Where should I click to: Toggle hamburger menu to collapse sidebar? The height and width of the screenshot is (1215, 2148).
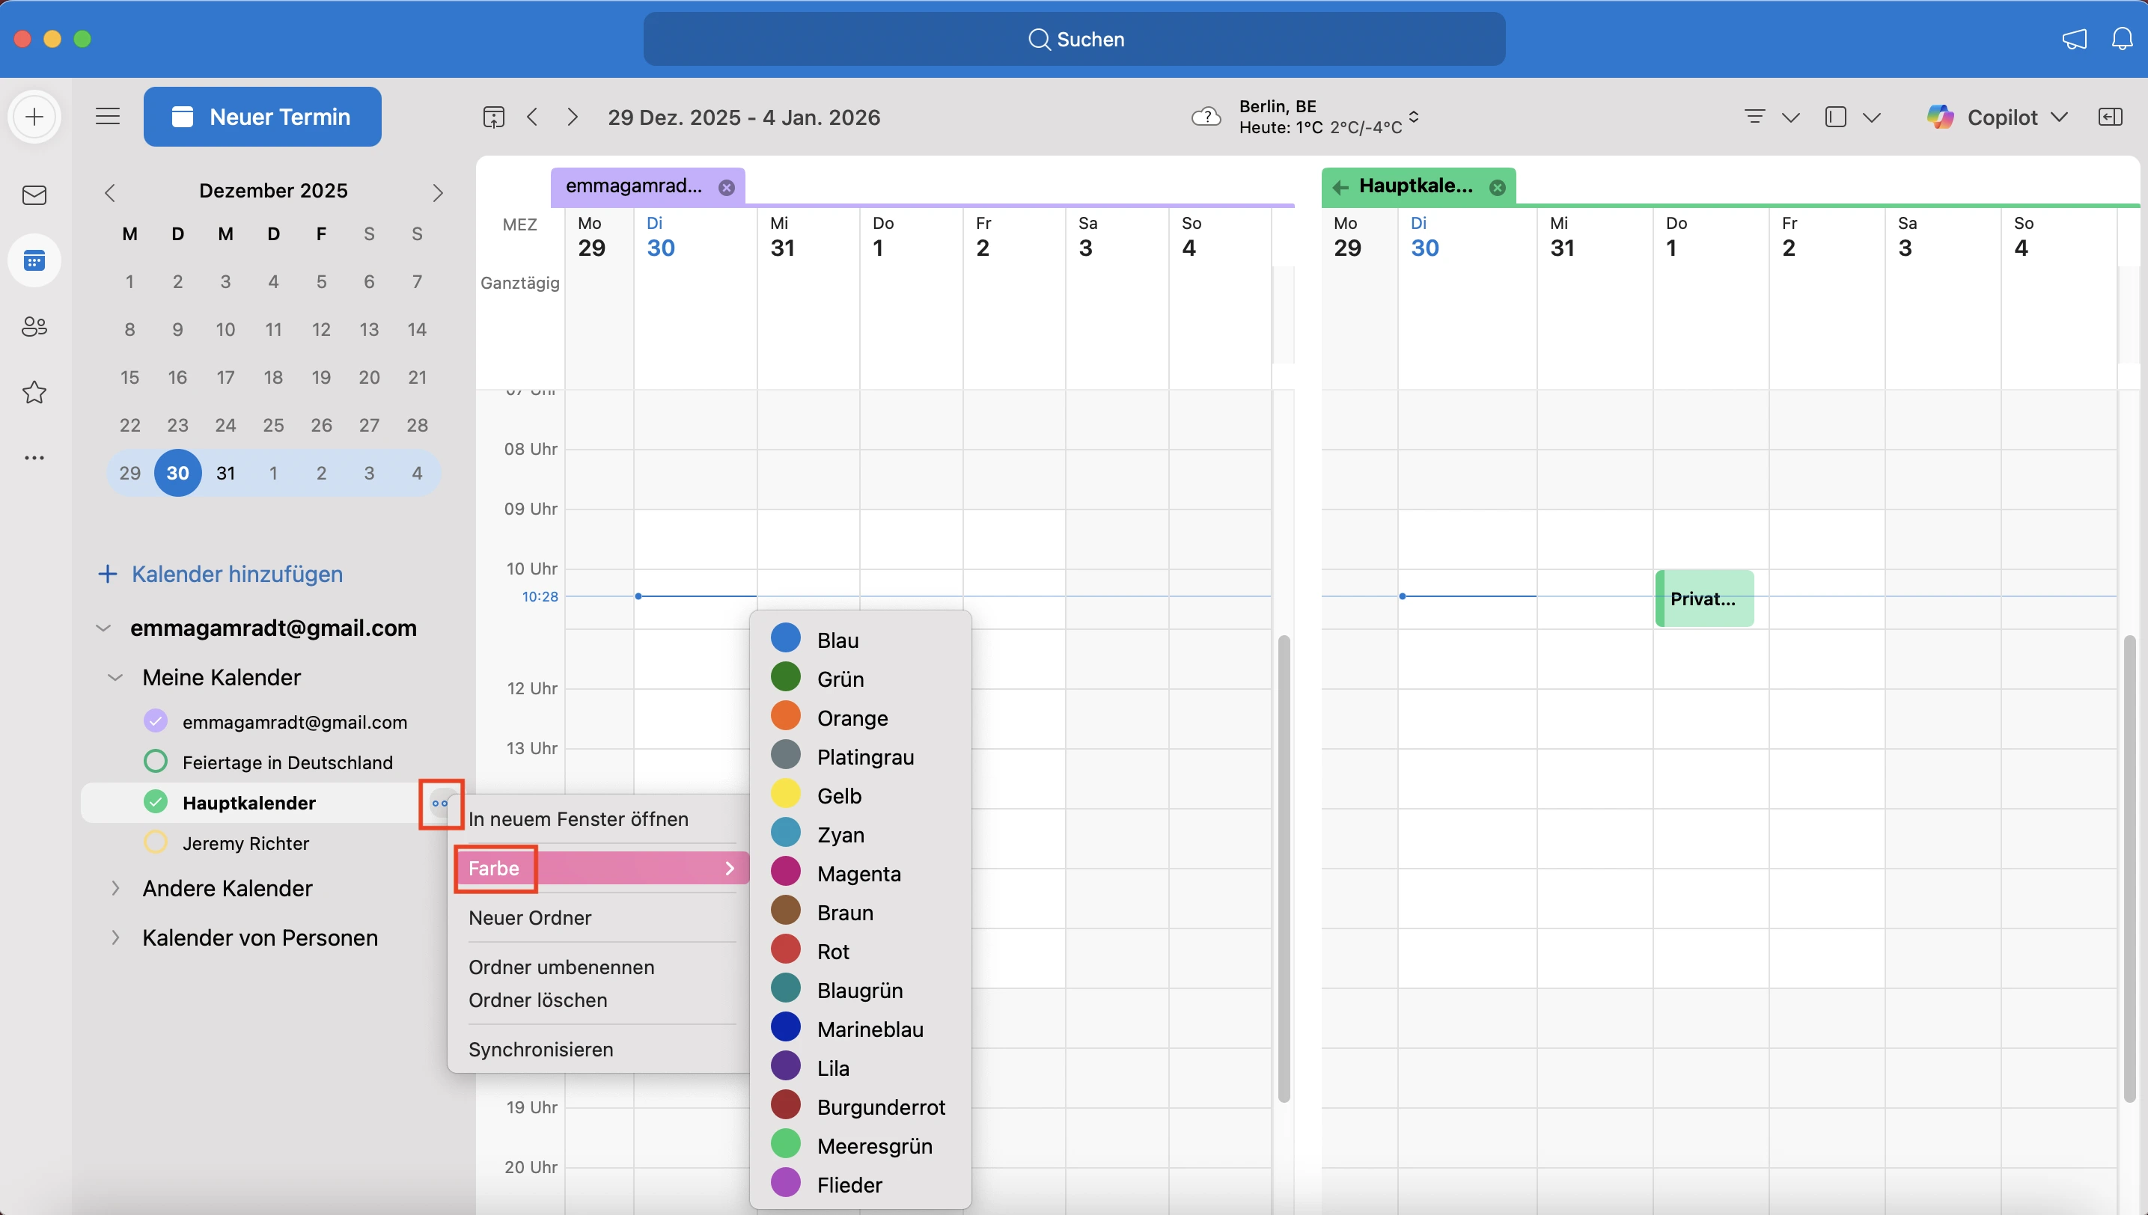point(108,116)
